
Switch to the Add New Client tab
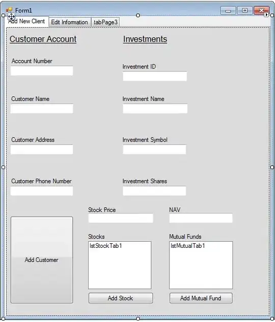26,21
